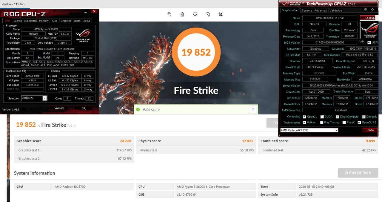Zoom in using the Photos magnifier icon

[x=170, y=14]
